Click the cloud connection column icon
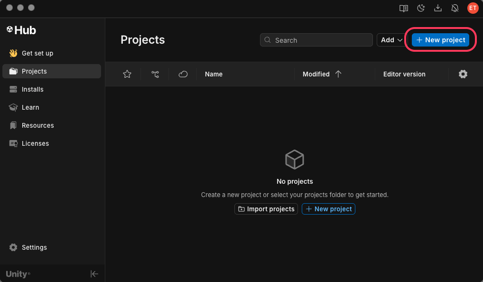 tap(183, 74)
